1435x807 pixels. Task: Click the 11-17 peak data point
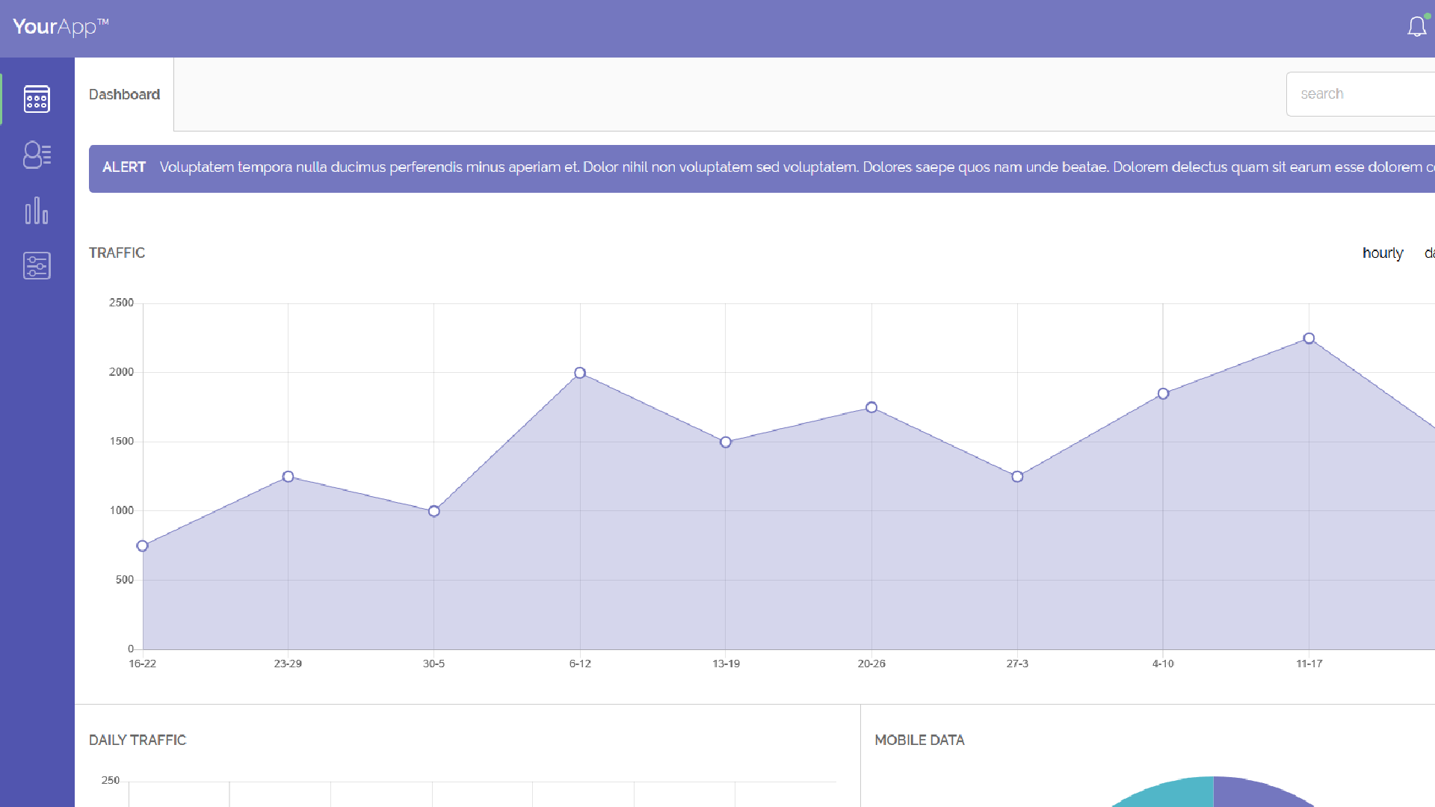point(1309,338)
